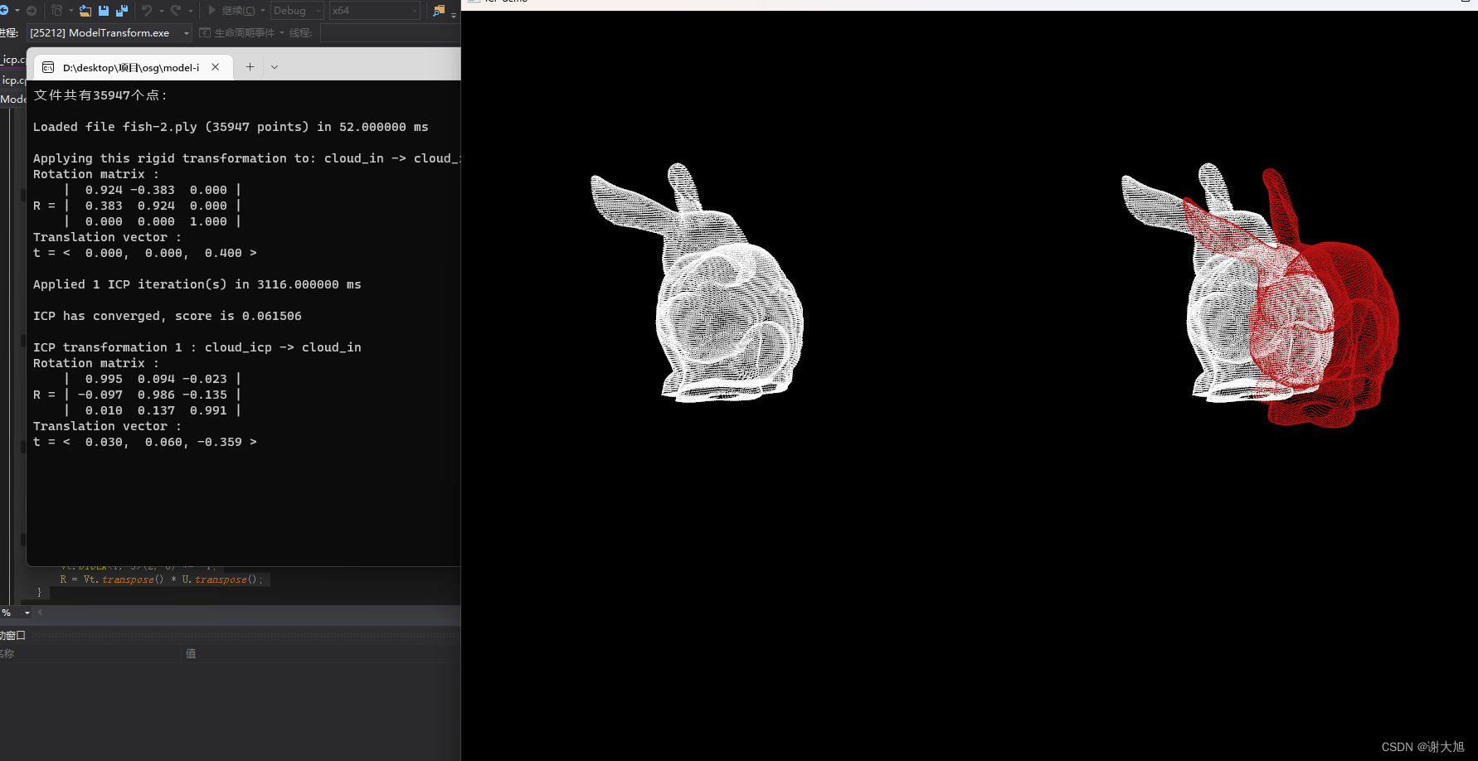Click the '文件共有35947个点' console line
The height and width of the screenshot is (761, 1478).
100,95
